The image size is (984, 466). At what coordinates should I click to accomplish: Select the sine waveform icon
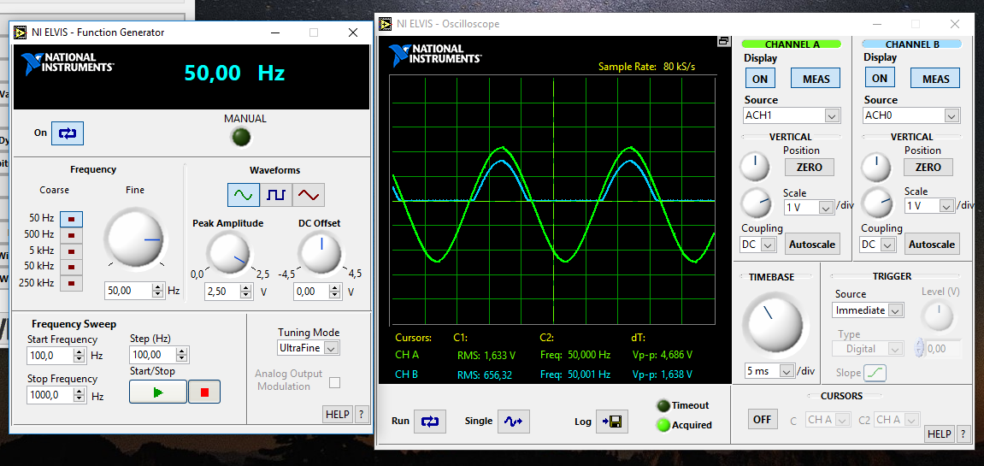(244, 195)
